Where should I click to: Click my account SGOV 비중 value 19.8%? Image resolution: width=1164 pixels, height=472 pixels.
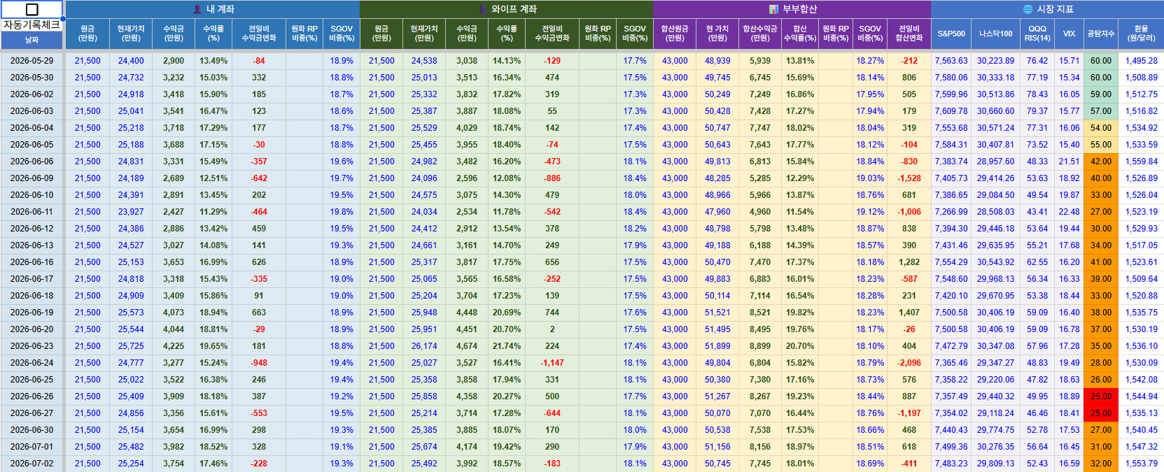tap(342, 212)
